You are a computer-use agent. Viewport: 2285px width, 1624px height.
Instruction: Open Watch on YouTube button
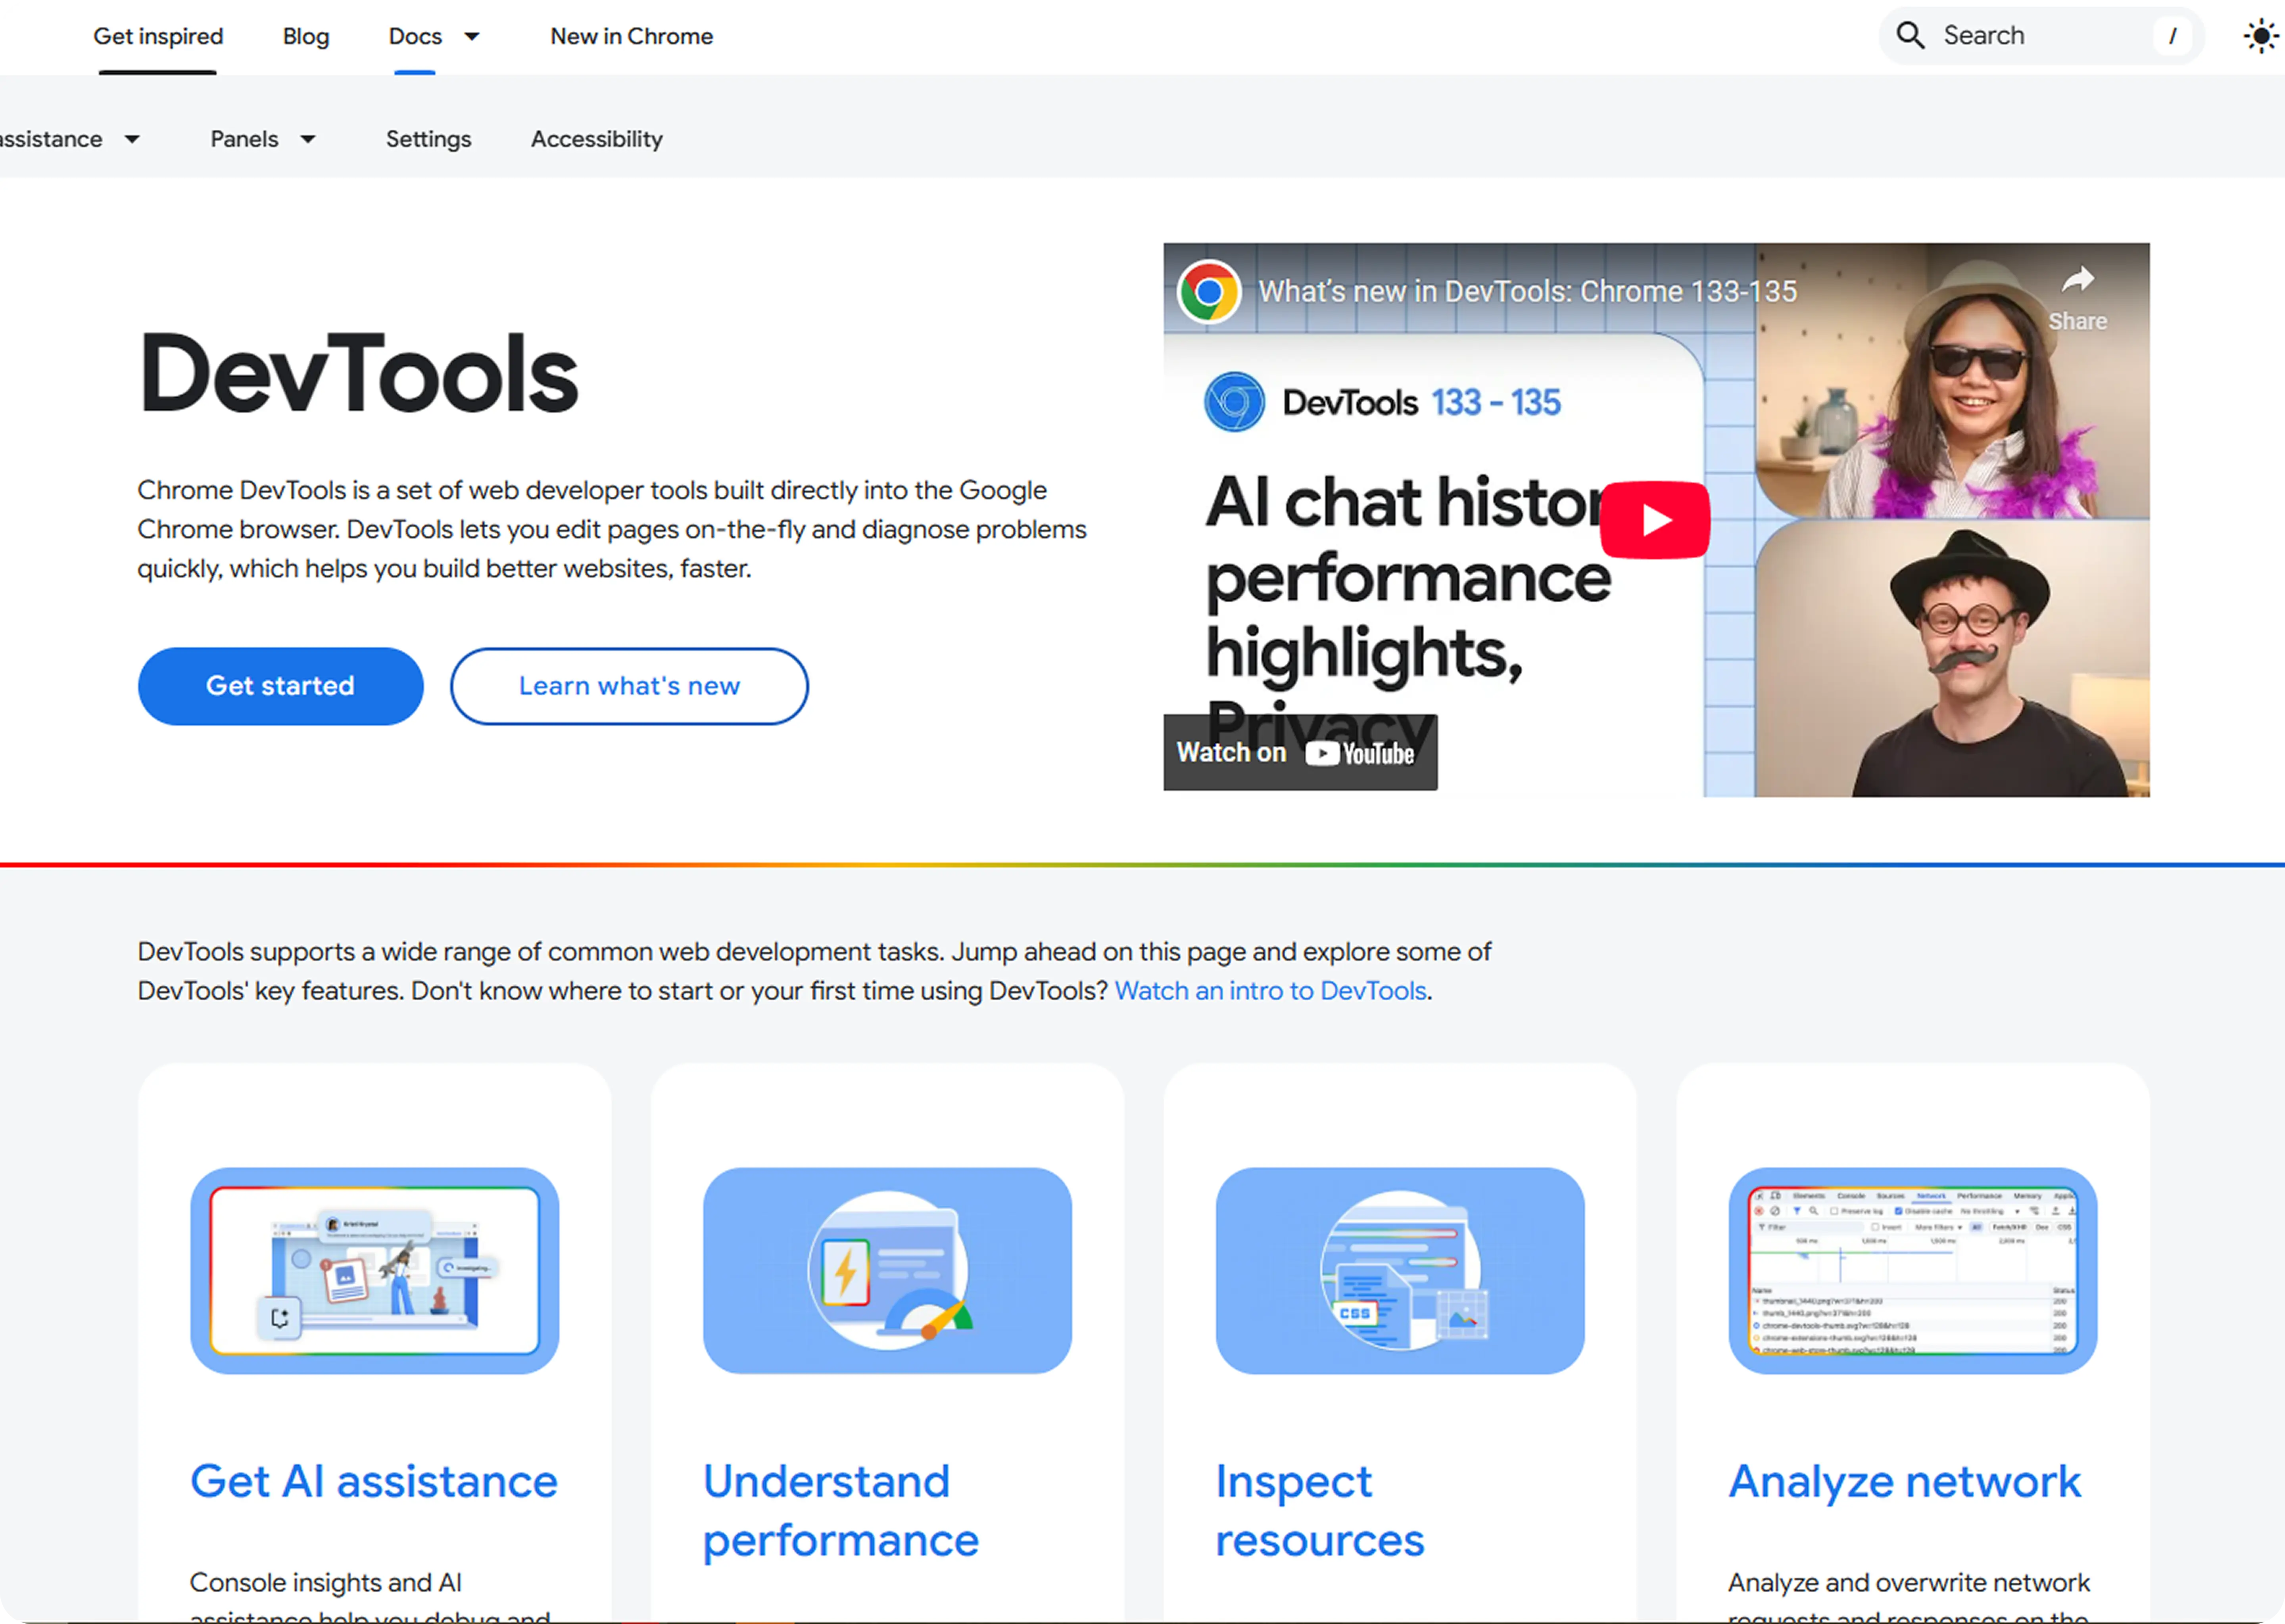[1300, 752]
